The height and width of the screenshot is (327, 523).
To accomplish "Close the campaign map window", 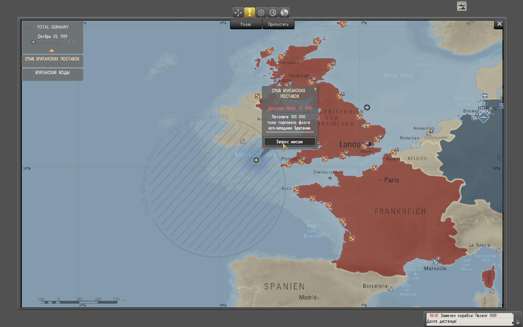I will click(x=499, y=24).
